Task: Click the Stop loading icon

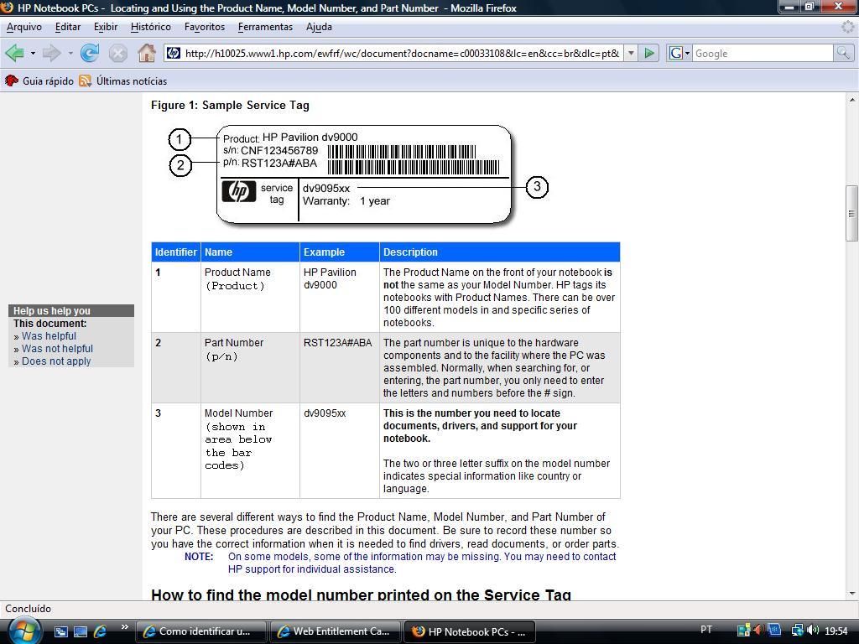Action: (117, 53)
